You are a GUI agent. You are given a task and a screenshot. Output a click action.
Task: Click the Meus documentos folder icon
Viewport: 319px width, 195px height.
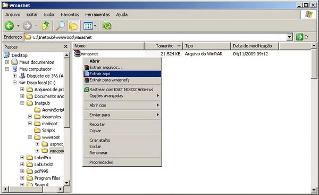tap(14, 62)
